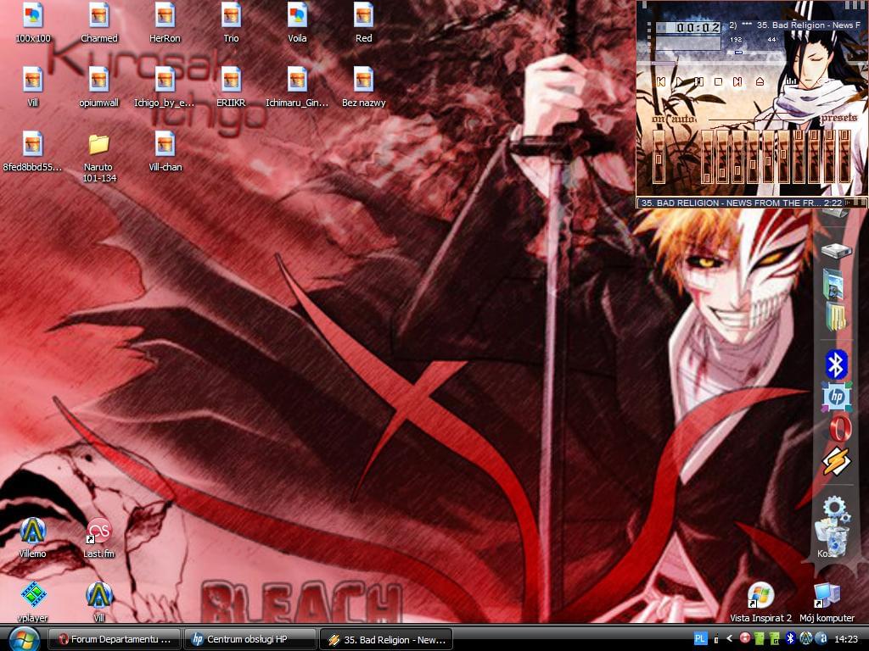Launch Winamp from the side dock
Viewport: 869px width, 651px height.
pyautogui.click(x=836, y=460)
